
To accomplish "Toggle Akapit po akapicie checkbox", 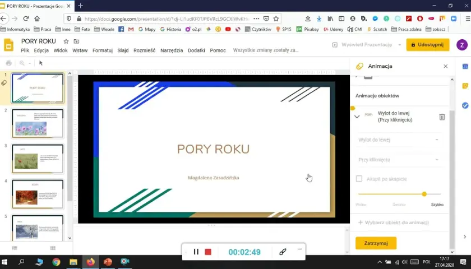I will coord(359,179).
